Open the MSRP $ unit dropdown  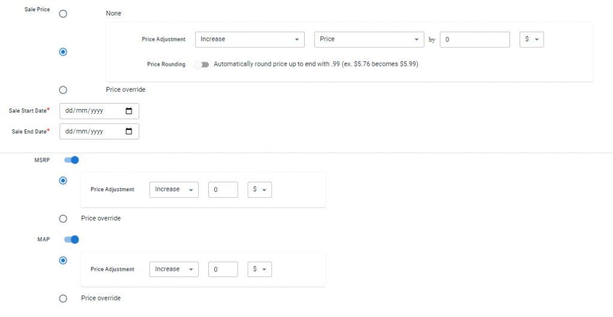point(260,189)
